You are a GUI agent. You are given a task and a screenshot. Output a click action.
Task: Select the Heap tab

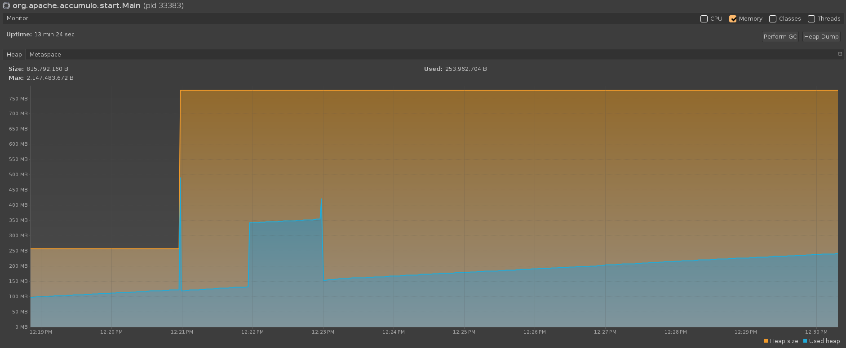(14, 55)
